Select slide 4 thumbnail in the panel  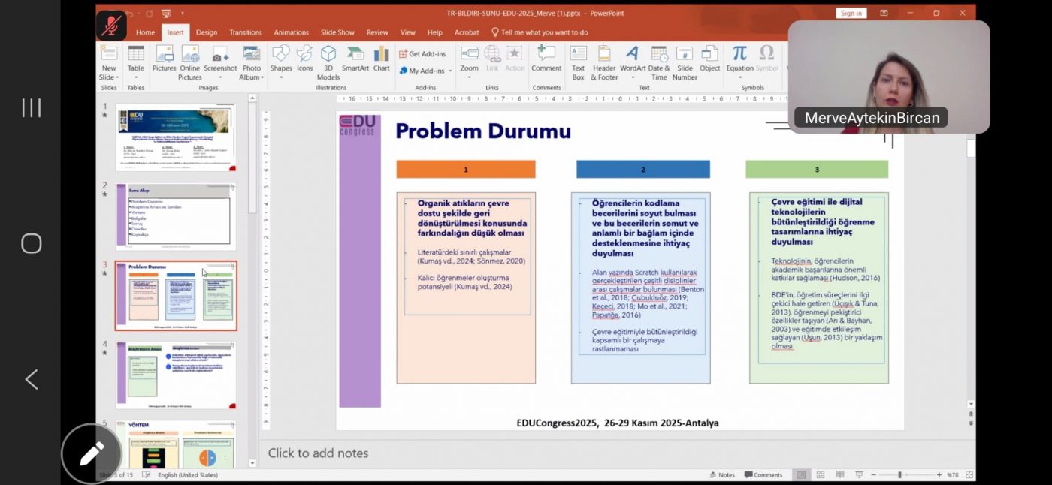(176, 375)
